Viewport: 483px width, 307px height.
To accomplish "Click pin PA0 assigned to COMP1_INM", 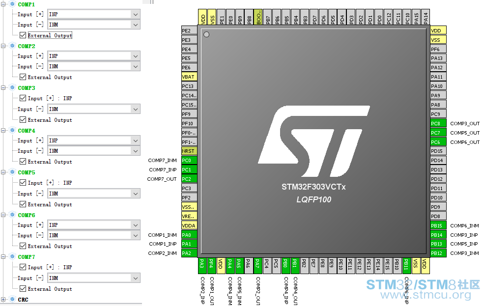I will (x=189, y=235).
